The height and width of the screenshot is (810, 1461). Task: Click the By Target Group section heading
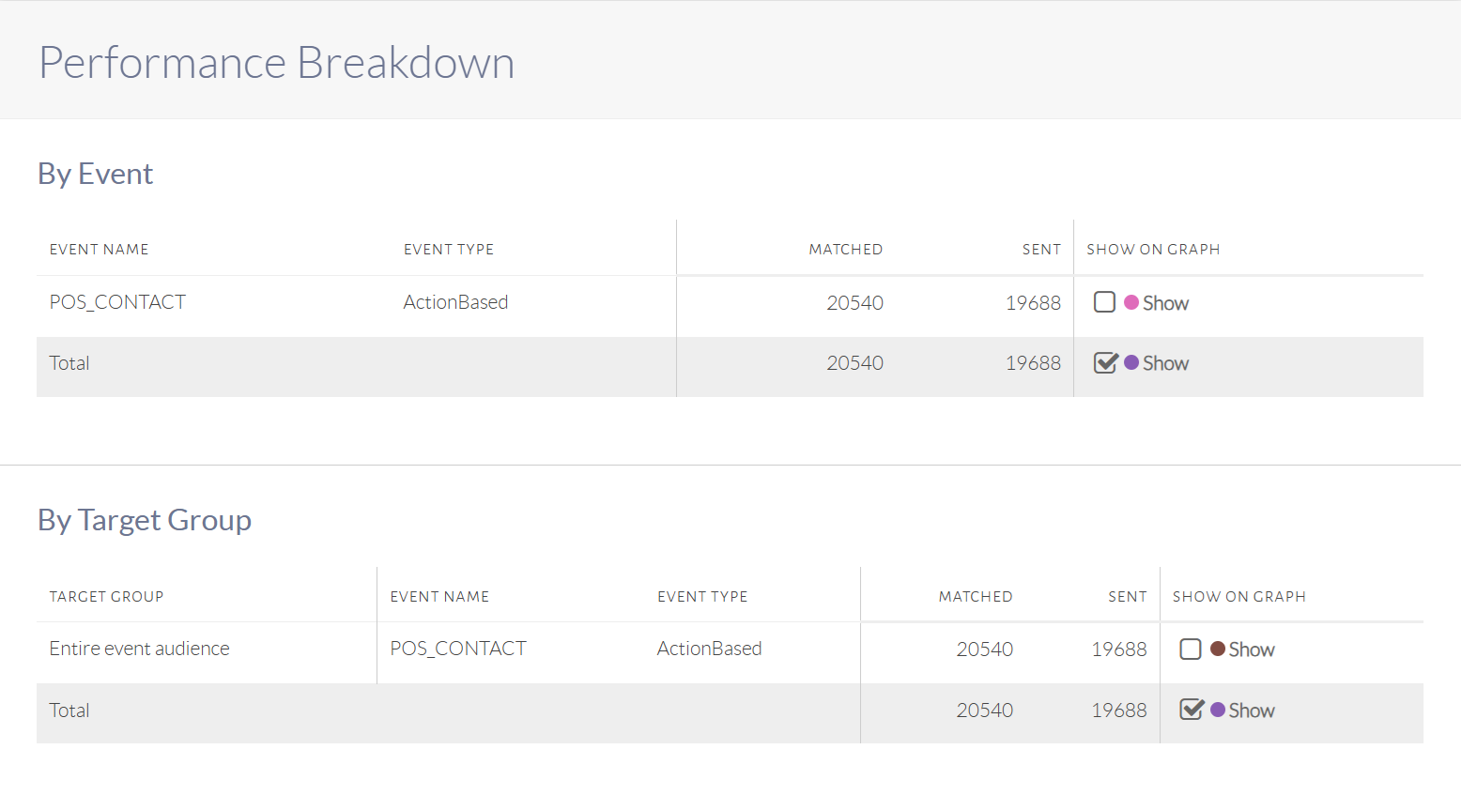coord(145,520)
